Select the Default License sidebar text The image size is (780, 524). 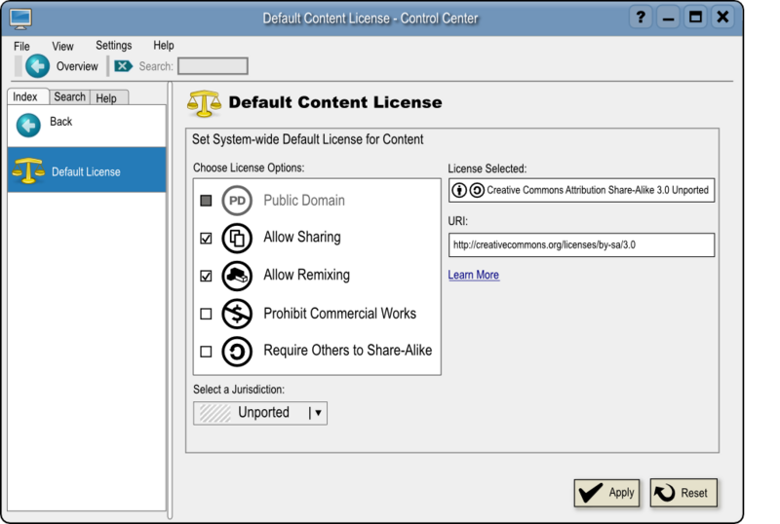click(x=86, y=171)
